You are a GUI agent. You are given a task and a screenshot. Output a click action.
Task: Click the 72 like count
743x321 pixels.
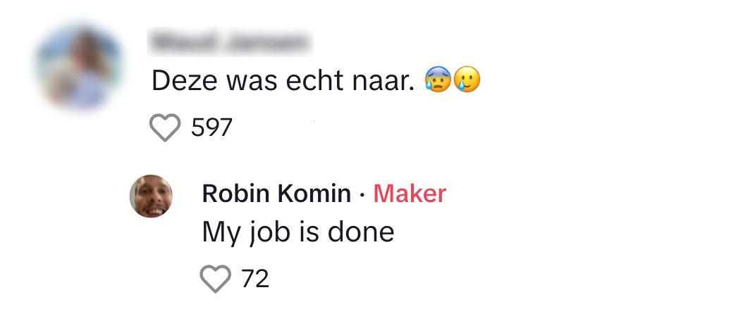[255, 279]
